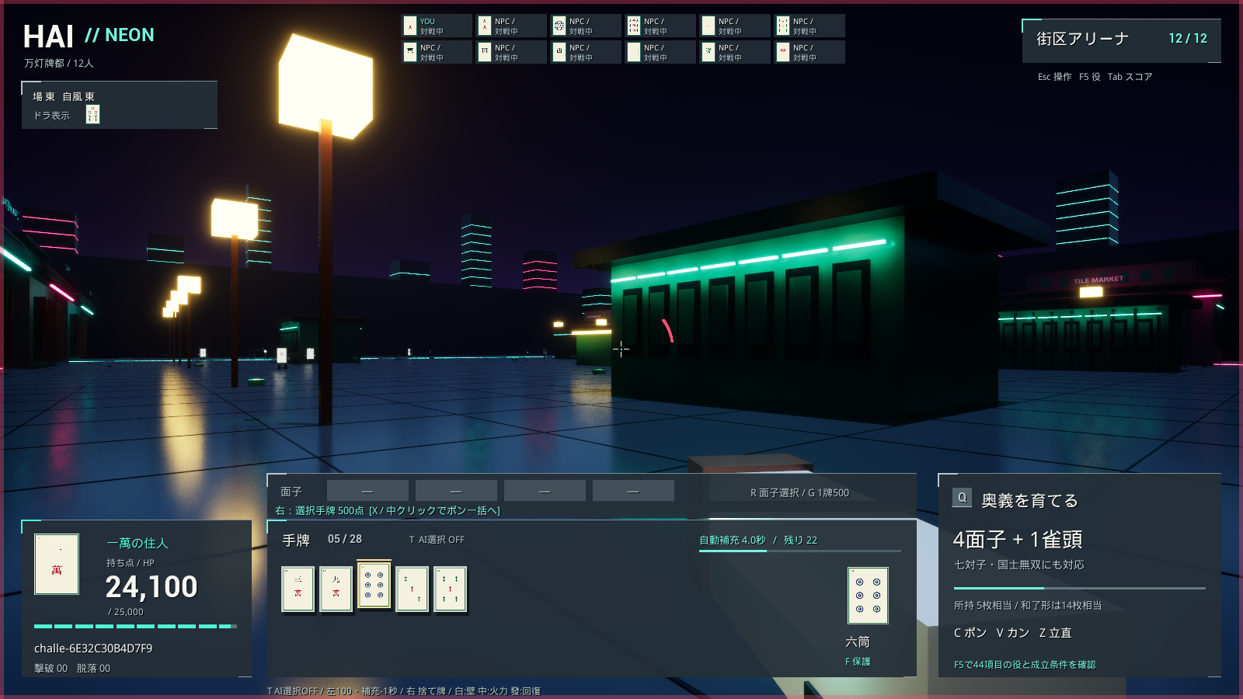Screen dimensions: 1243x699
Task: Toggle the AI選択 OFF setting
Action: (437, 540)
